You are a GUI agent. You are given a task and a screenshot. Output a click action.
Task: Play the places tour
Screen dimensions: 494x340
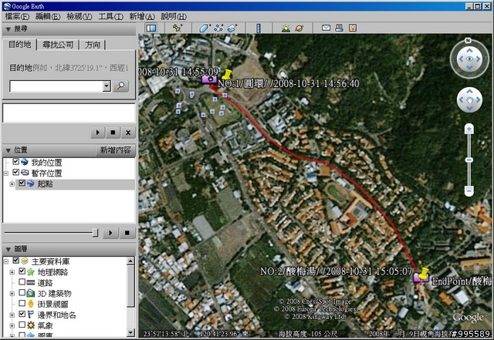pyautogui.click(x=110, y=233)
